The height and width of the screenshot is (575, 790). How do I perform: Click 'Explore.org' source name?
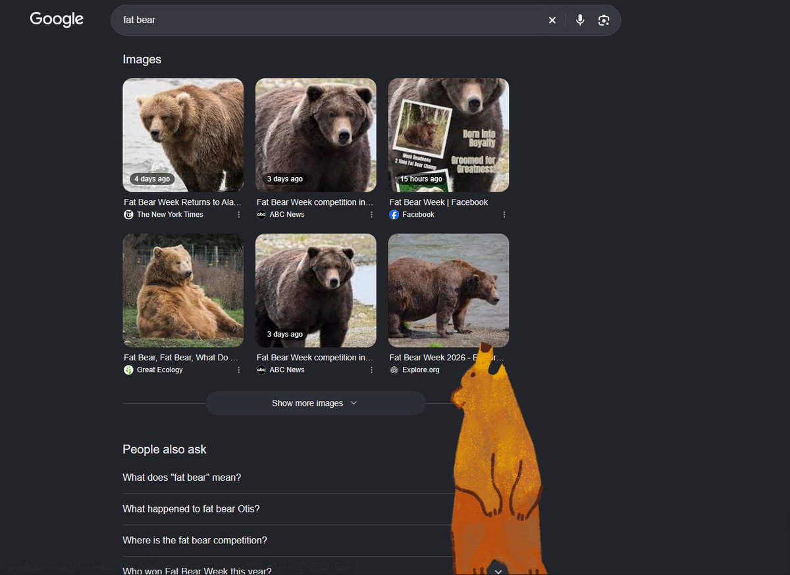pos(421,370)
